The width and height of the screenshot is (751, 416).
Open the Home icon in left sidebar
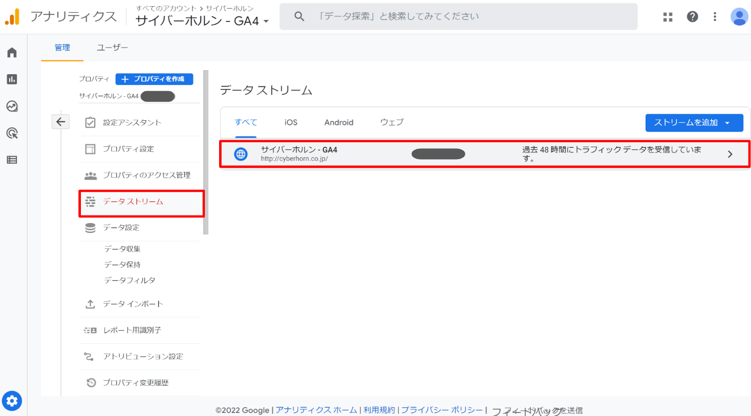pyautogui.click(x=12, y=52)
